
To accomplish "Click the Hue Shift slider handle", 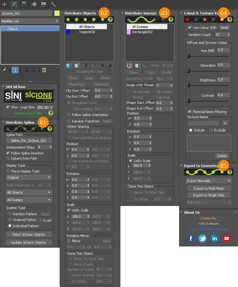I will point(189,56).
